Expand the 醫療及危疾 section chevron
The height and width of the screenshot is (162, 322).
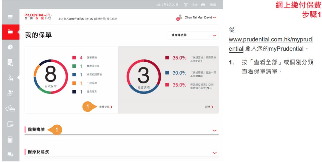[215, 153]
